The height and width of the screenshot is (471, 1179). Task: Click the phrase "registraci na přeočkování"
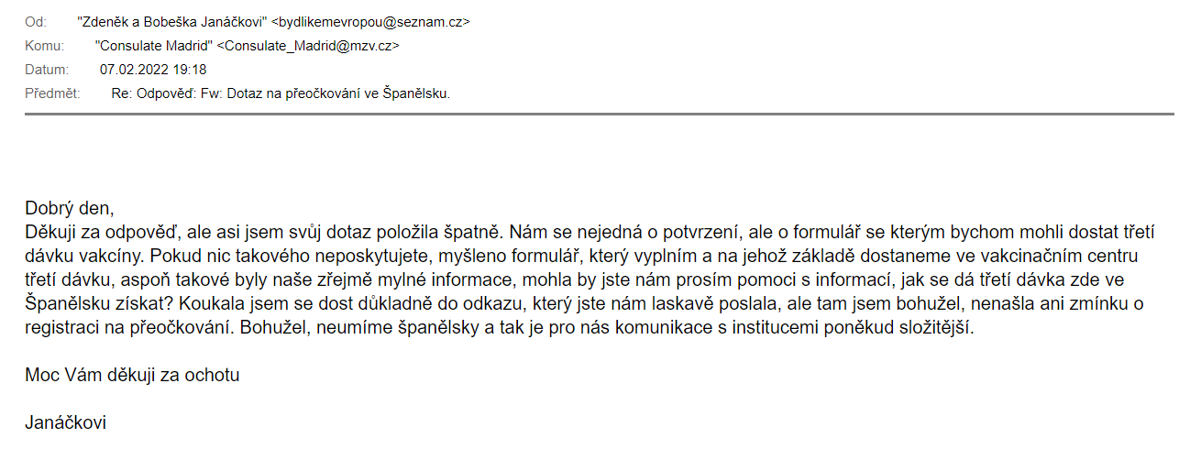125,327
